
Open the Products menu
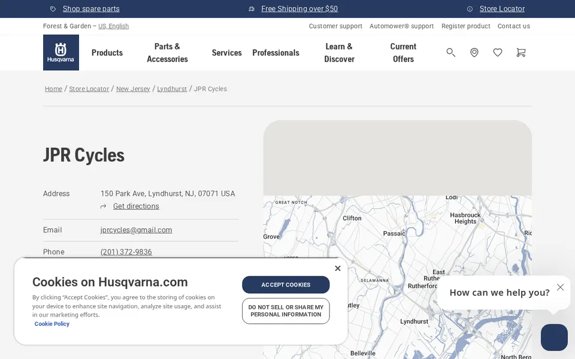tap(107, 53)
